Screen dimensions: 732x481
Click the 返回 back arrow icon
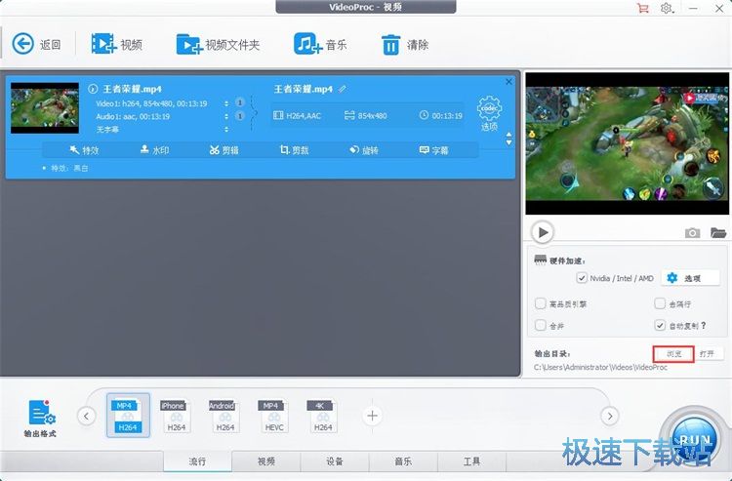click(22, 44)
